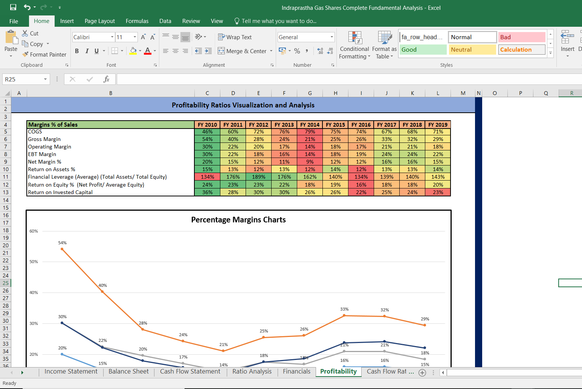Apply the yellow Fill Color bucket
This screenshot has width=582, height=389.
click(x=133, y=51)
